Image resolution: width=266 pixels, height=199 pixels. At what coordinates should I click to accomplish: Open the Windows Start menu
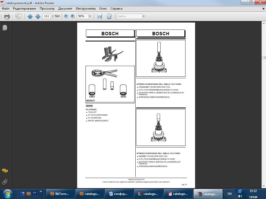pos(8,194)
